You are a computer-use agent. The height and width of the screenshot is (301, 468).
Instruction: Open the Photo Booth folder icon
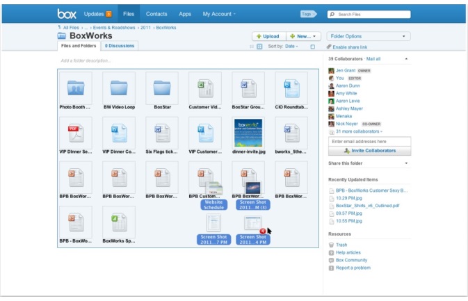(76, 88)
